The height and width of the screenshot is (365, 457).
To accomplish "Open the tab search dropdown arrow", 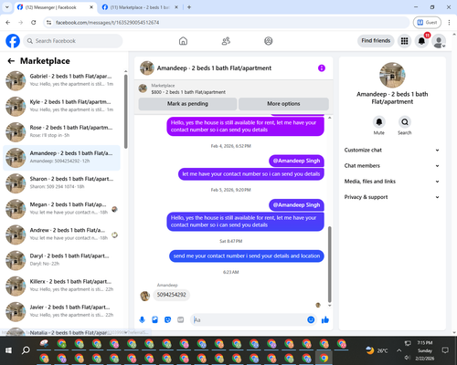I will pyautogui.click(x=7, y=7).
